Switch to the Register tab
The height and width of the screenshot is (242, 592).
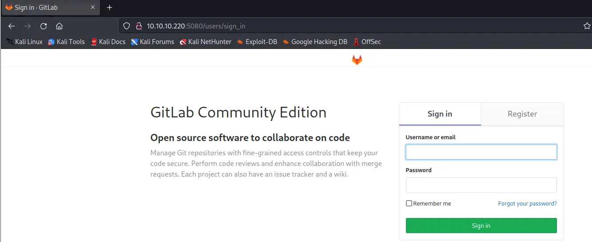coord(522,114)
